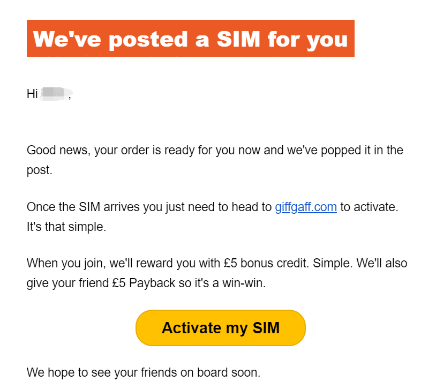Screen dimensions: 421x389
Task: Click the "Hi" greeting word
Action: point(32,94)
